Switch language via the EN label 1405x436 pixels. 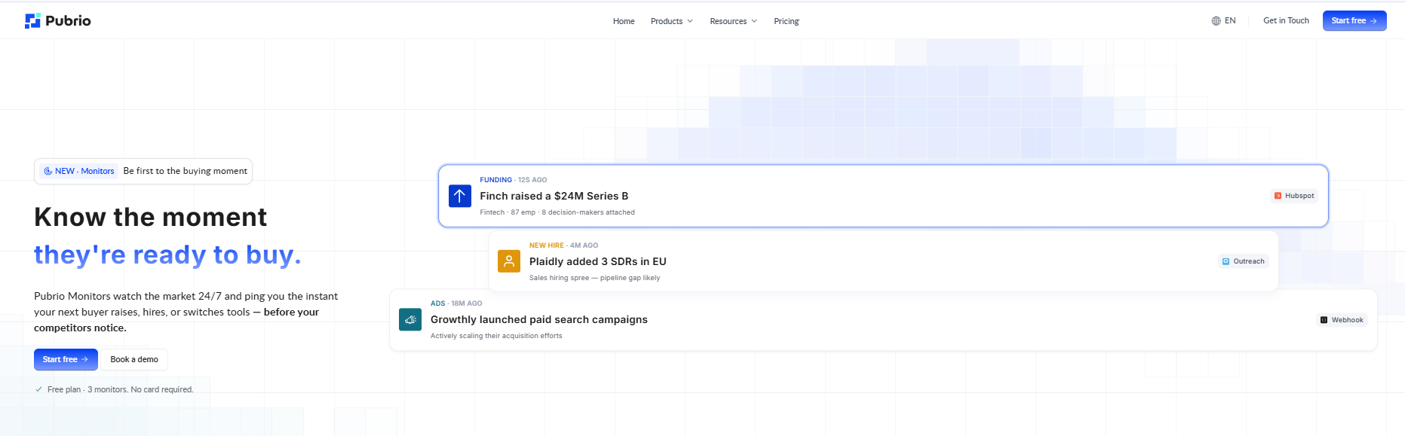click(1230, 21)
